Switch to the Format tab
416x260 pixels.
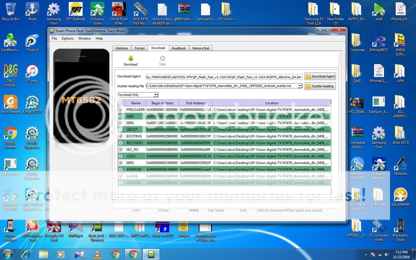pos(139,48)
